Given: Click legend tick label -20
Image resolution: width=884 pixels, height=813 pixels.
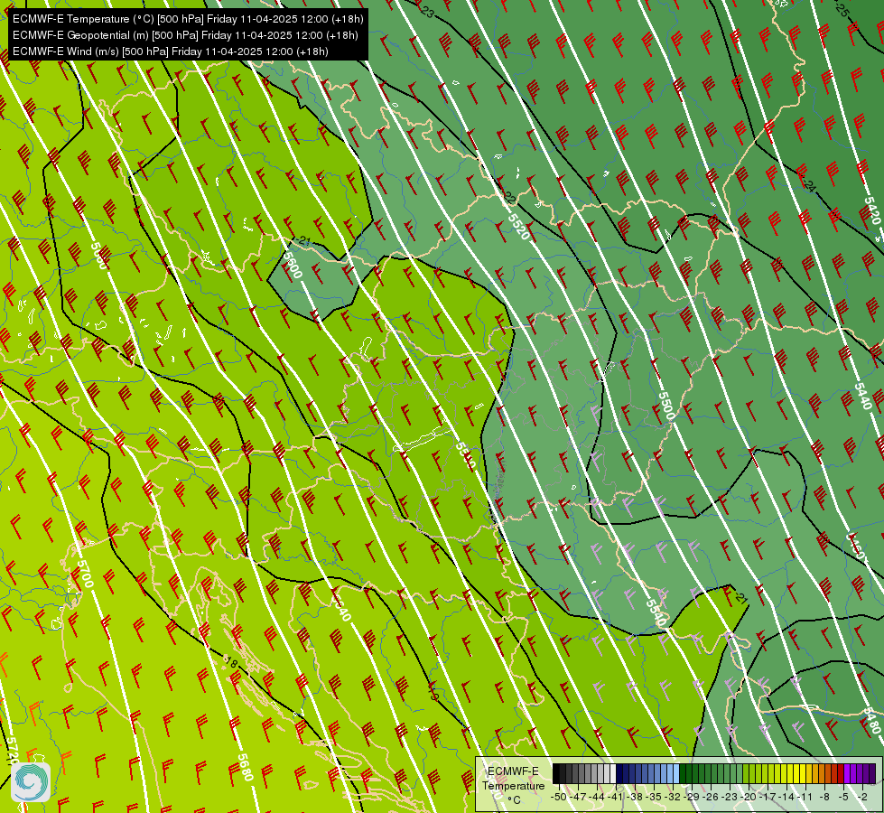Looking at the screenshot, I should point(749,797).
